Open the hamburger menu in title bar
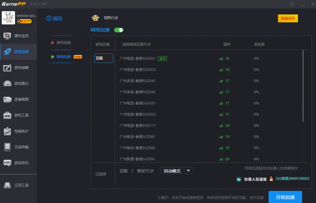This screenshot has height=203, width=316. pos(292,4)
